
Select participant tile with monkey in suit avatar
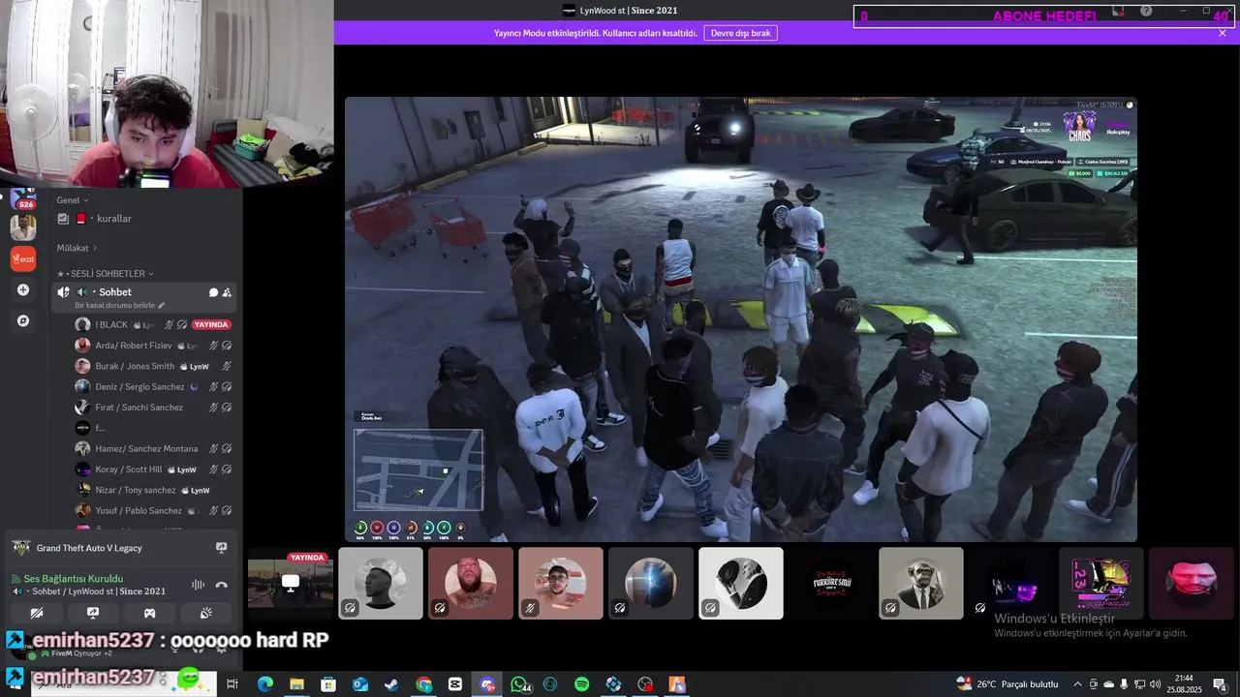click(921, 583)
